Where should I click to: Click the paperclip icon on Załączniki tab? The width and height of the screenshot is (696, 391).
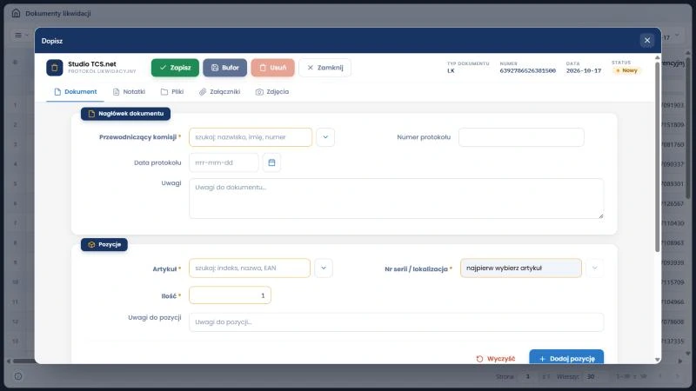[203, 92]
